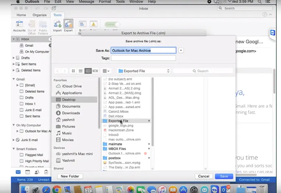Viewport: 281px width, 193px height.
Task: Click the Cancel button
Action: [204, 176]
